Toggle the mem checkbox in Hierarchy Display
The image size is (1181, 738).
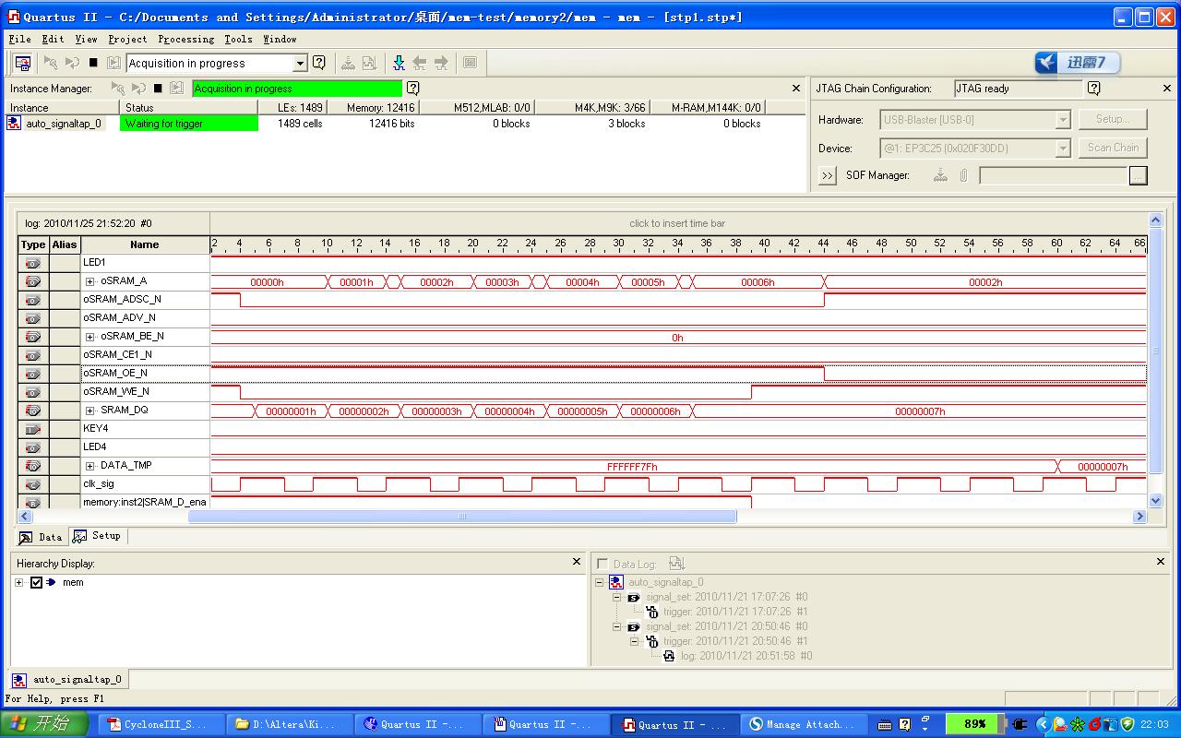37,582
